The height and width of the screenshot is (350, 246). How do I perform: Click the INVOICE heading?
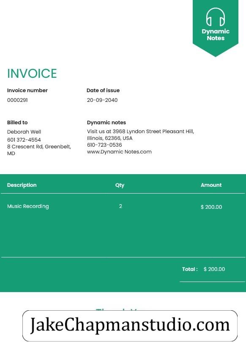(32, 74)
